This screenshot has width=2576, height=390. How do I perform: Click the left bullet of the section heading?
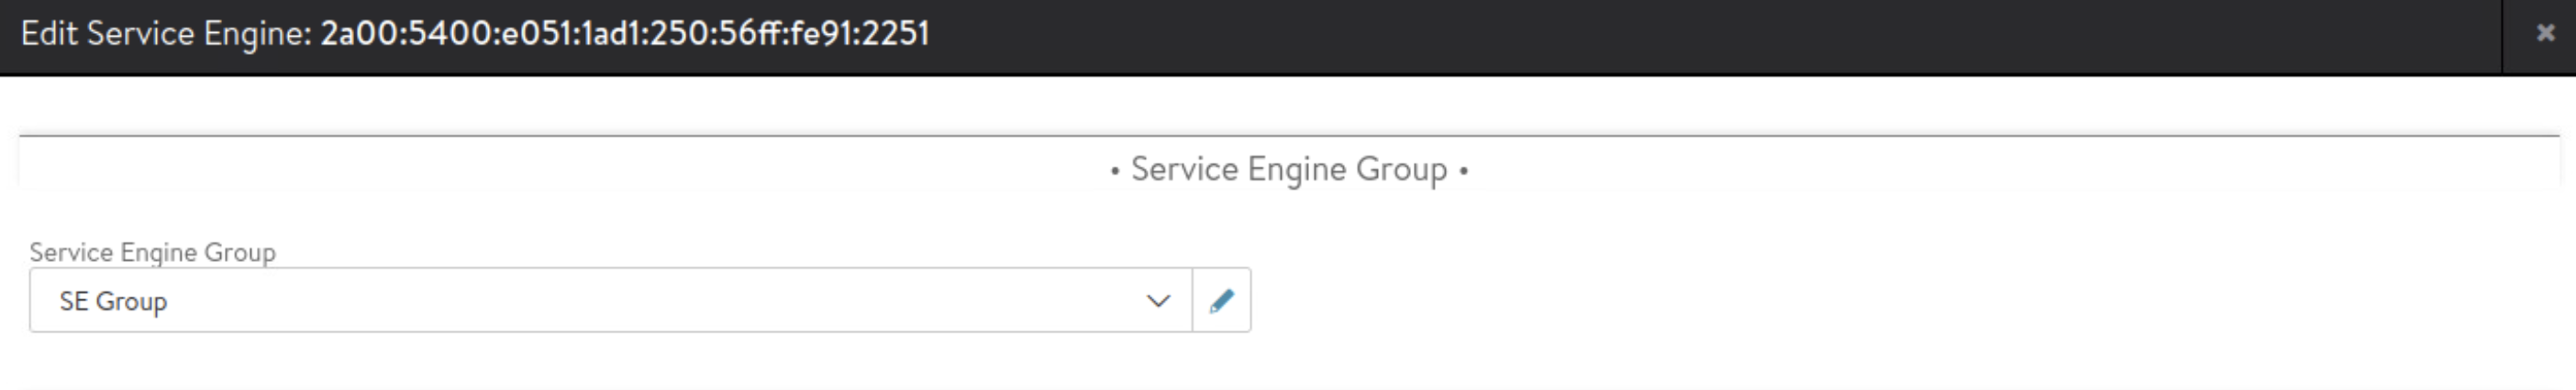pyautogui.click(x=1115, y=171)
